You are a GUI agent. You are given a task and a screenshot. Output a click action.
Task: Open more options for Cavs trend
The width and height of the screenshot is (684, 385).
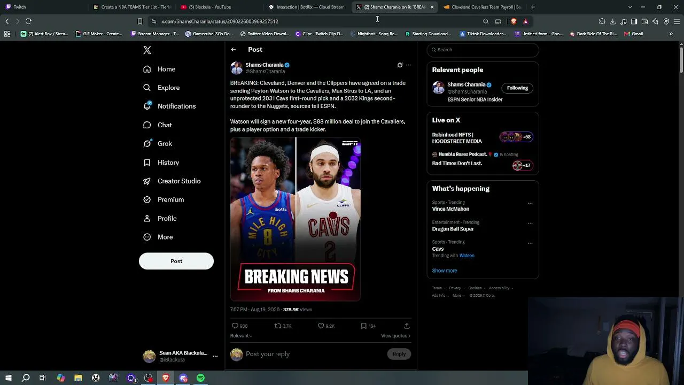[530, 243]
